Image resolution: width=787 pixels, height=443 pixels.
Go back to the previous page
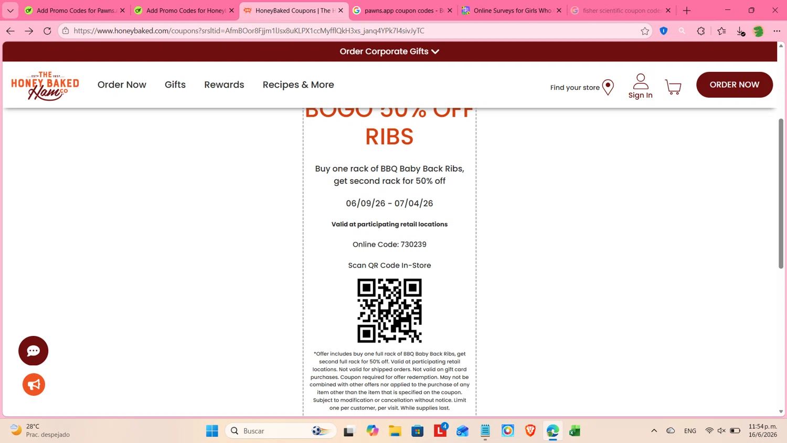[10, 31]
